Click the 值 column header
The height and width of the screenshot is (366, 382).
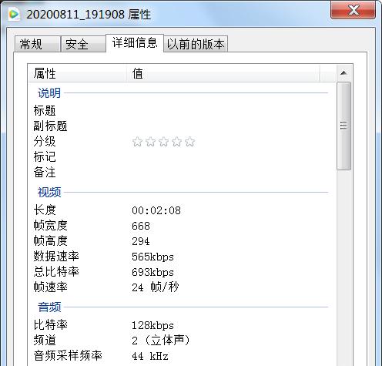[x=223, y=73]
